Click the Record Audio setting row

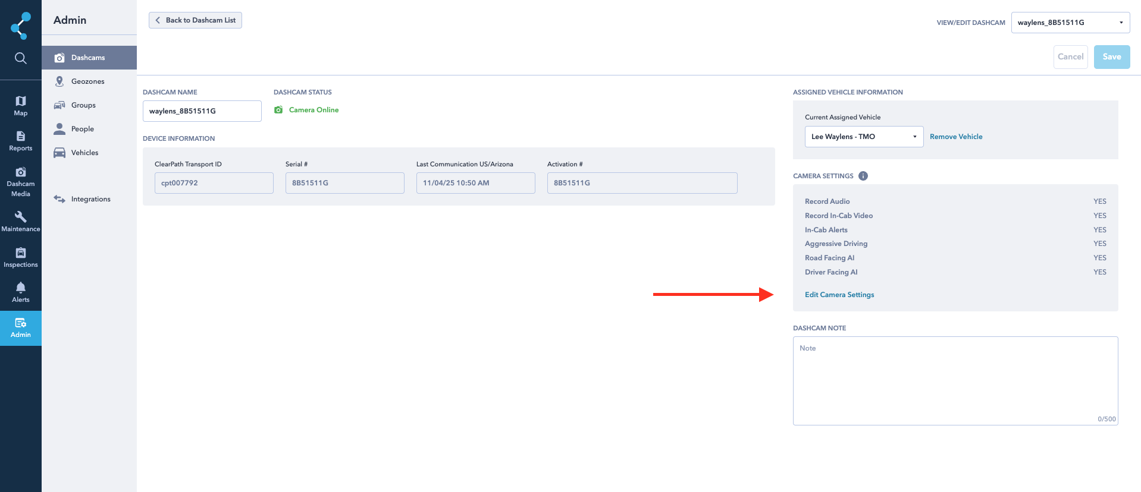pyautogui.click(x=955, y=201)
